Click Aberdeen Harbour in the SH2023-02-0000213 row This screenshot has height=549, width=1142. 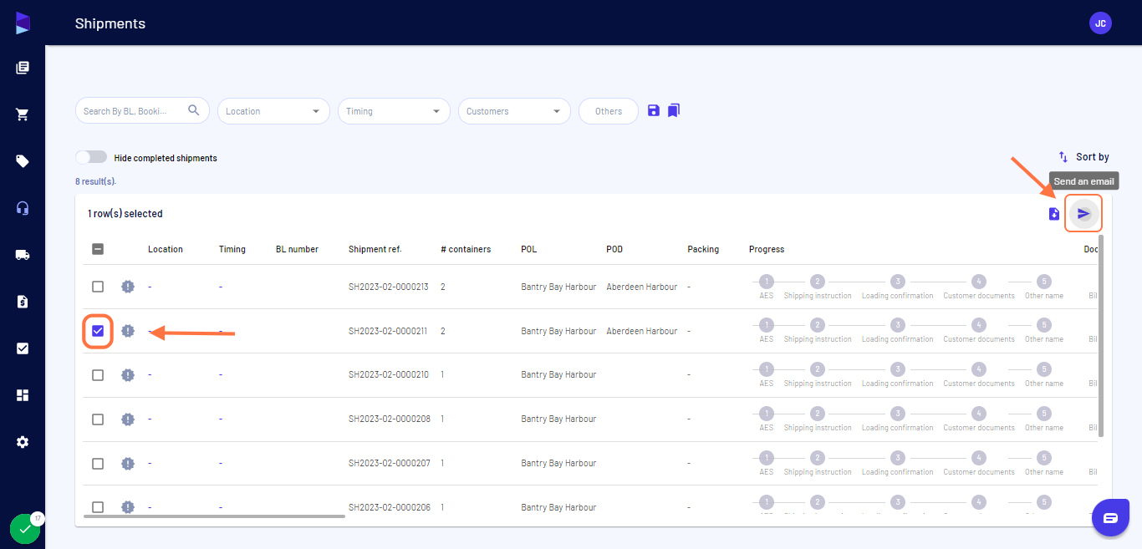(x=642, y=287)
